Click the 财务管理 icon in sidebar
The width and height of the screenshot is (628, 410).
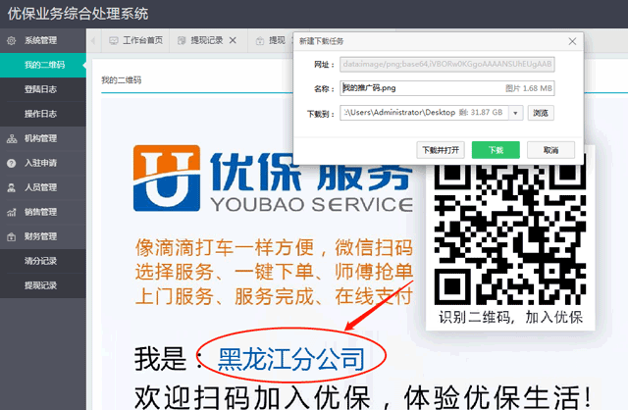click(x=11, y=236)
